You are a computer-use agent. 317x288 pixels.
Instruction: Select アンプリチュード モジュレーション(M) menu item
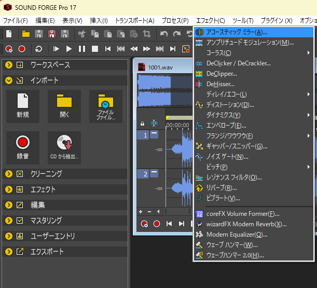coord(254,43)
